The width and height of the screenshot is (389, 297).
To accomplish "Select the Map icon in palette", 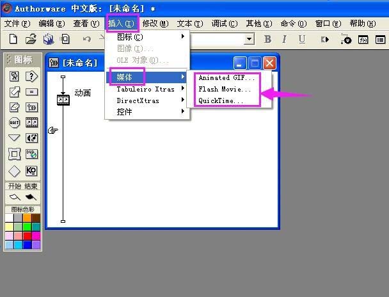I will (32, 107).
